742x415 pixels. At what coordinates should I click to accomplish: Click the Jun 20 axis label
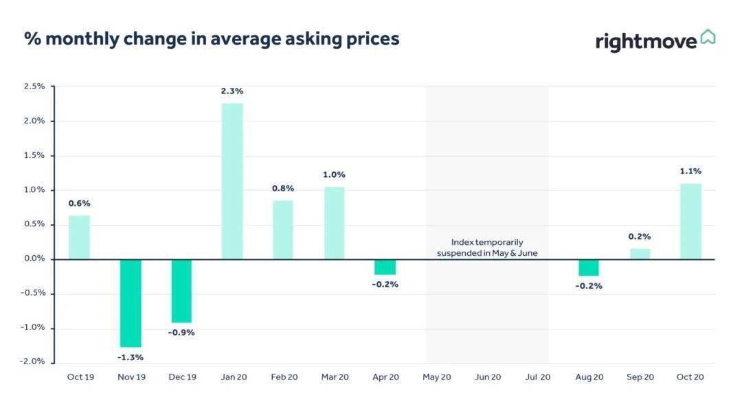pos(488,377)
